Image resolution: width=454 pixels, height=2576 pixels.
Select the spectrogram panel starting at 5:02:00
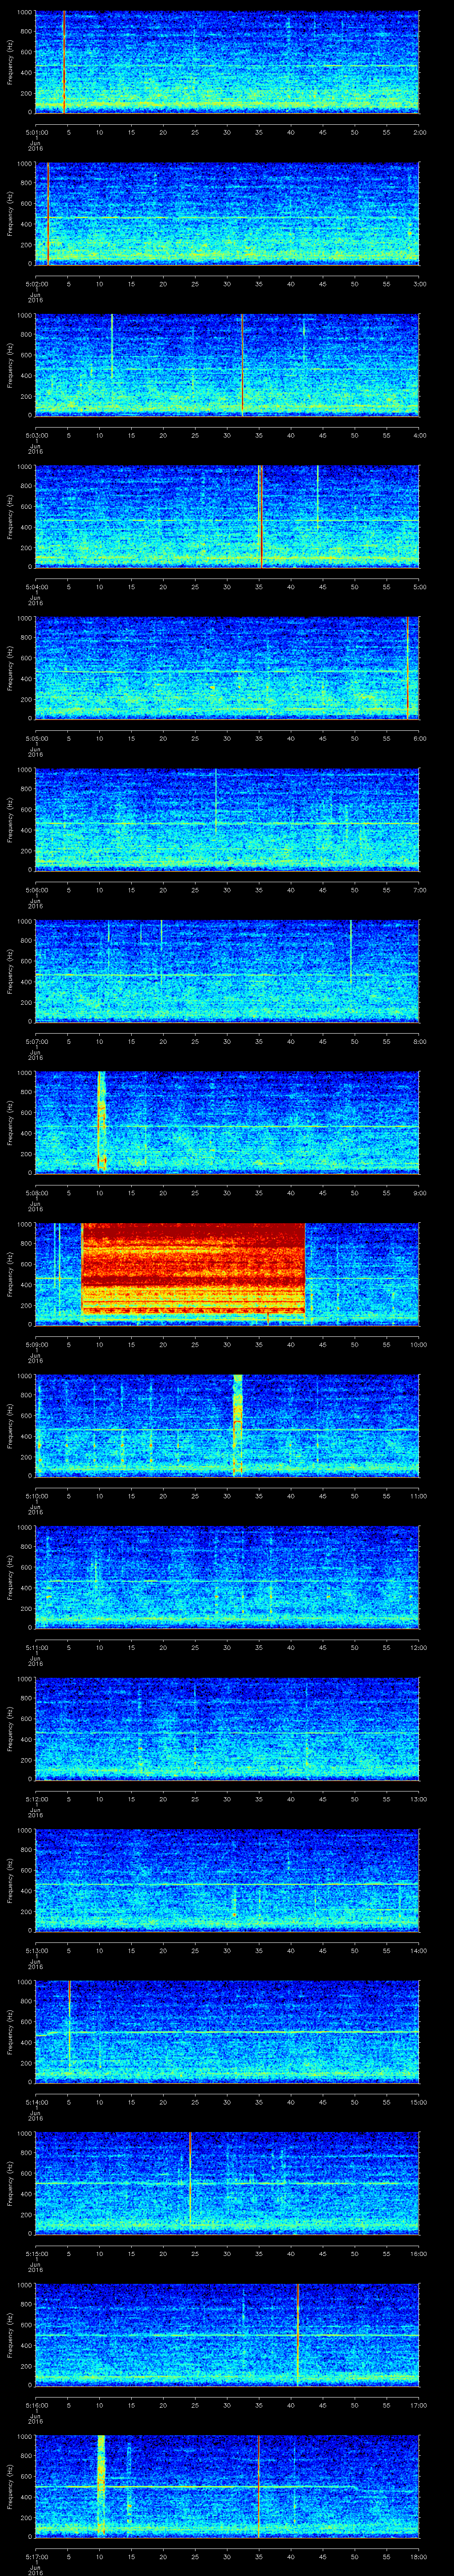pos(227,213)
